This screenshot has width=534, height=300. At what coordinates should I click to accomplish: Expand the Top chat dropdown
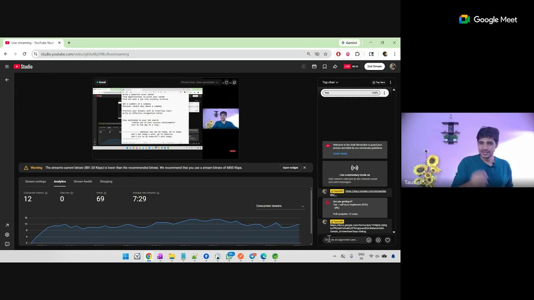pos(330,82)
